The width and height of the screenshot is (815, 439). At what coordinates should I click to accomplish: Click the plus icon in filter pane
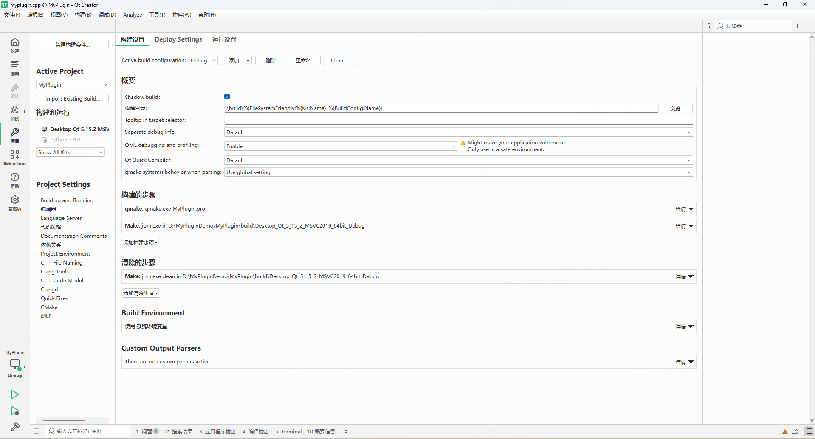797,26
